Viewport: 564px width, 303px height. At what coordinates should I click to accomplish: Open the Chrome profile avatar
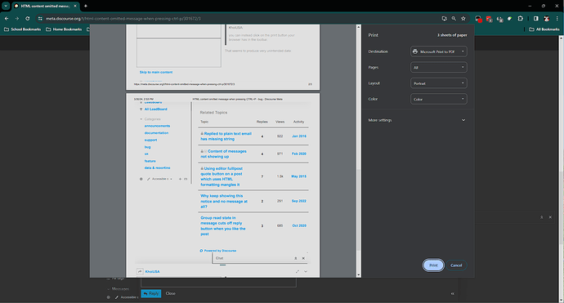pos(546,18)
